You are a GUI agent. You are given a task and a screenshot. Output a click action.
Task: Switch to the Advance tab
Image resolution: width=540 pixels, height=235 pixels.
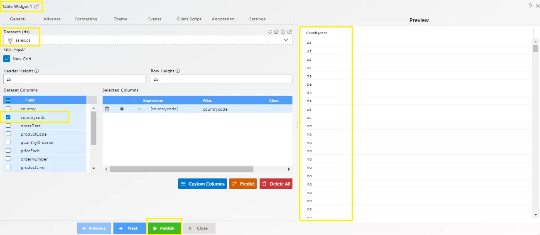[52, 19]
